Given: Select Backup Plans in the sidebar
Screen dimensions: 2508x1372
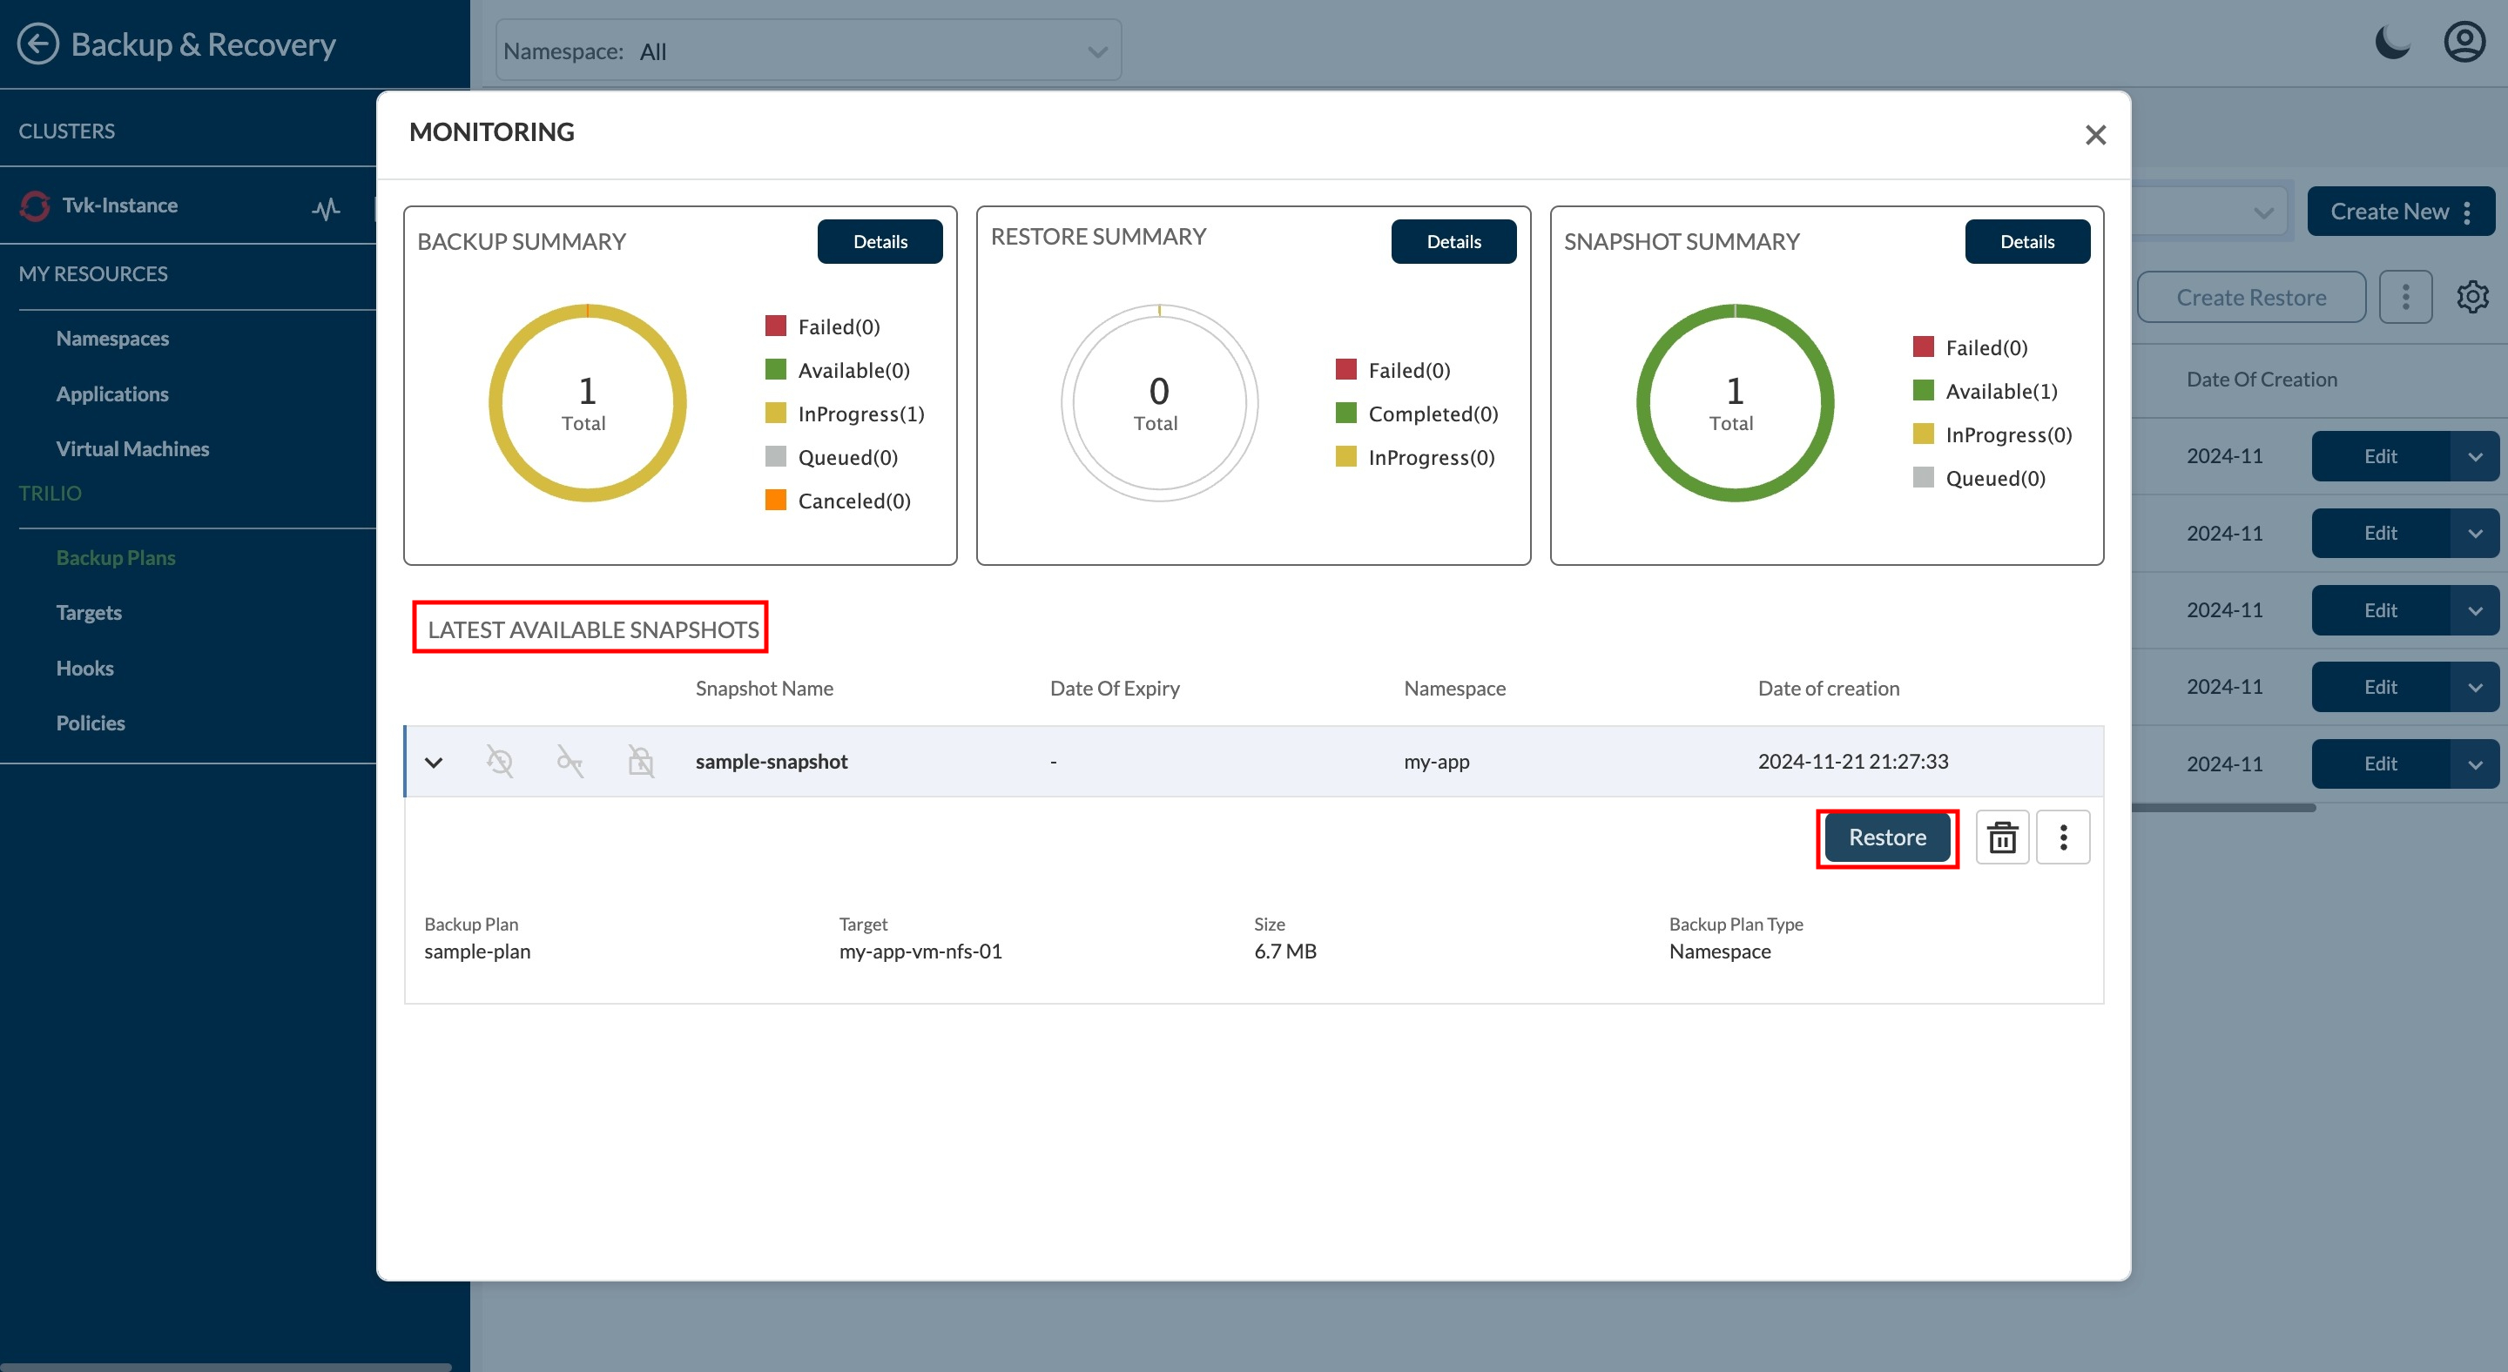Looking at the screenshot, I should point(116,557).
